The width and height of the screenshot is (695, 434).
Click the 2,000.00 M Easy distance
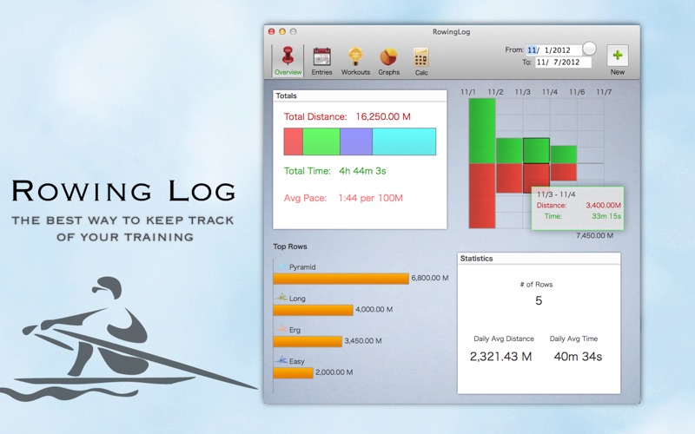334,372
